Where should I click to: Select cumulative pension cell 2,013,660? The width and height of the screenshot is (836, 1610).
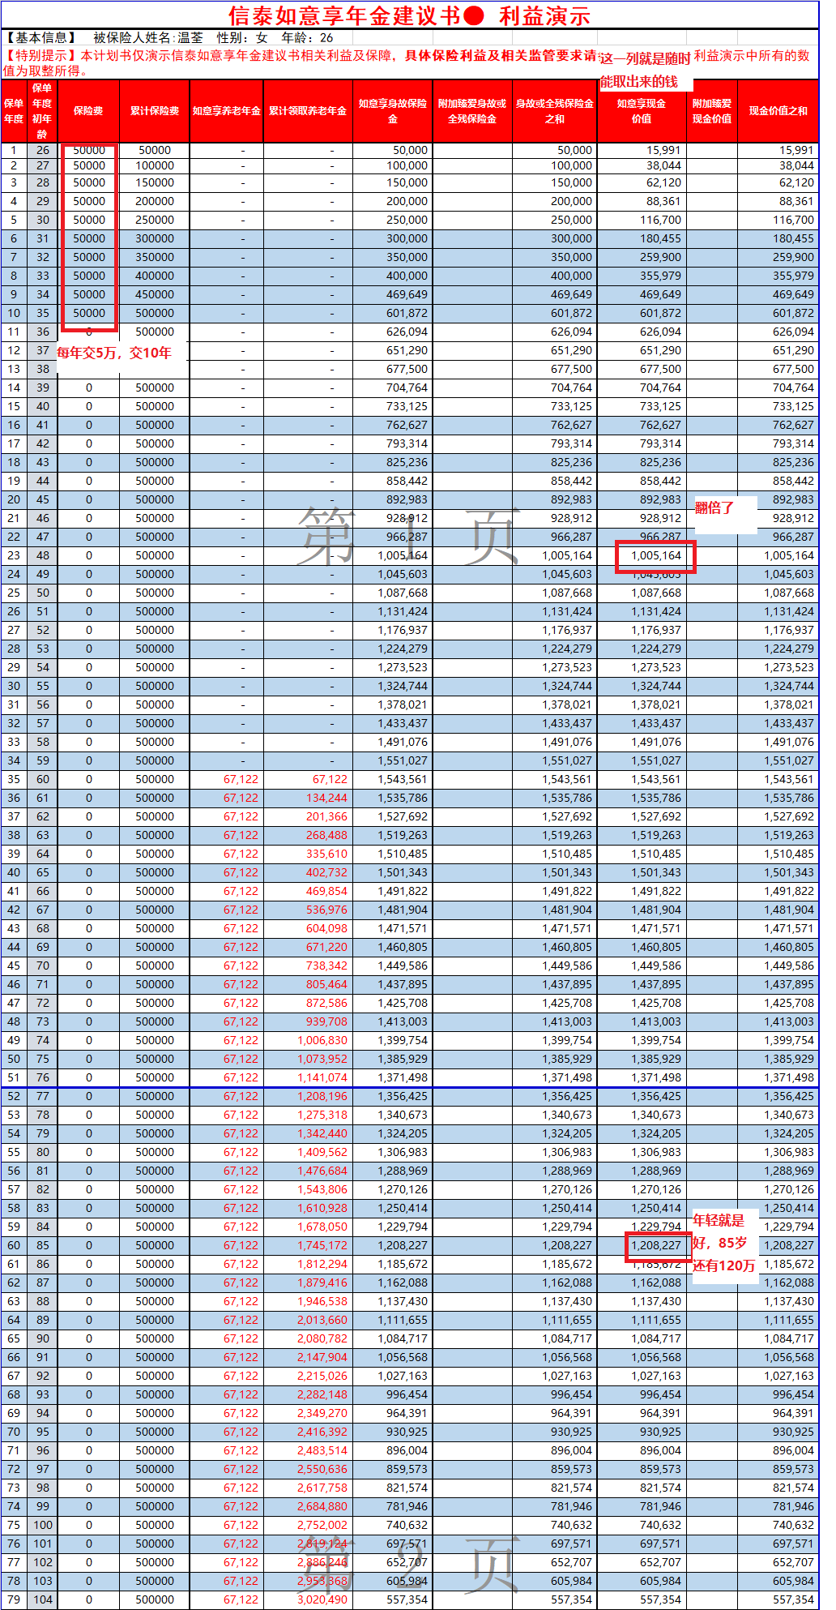308,1320
